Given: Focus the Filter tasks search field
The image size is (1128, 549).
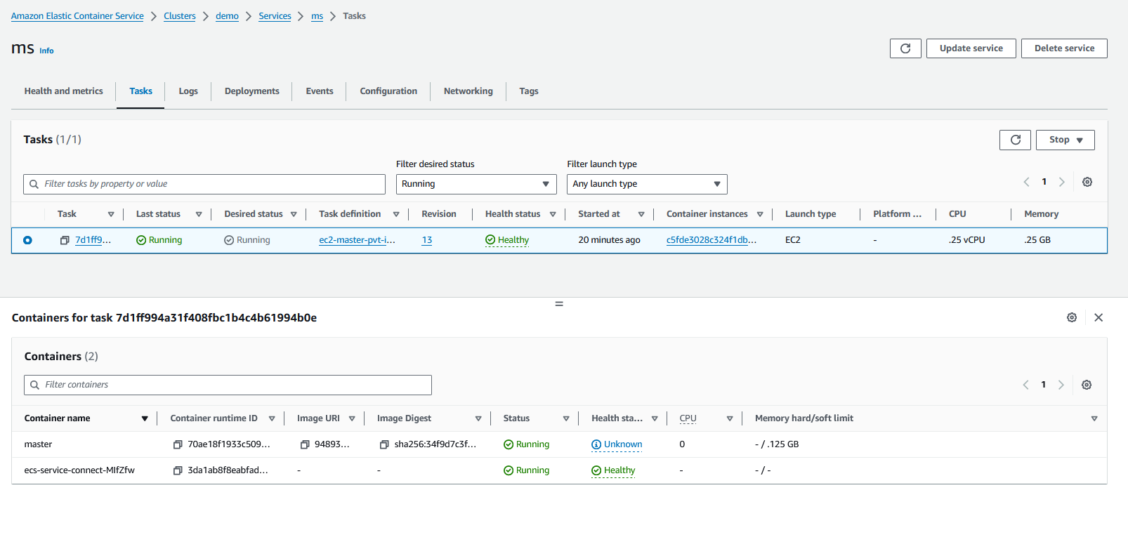Looking at the screenshot, I should (204, 184).
